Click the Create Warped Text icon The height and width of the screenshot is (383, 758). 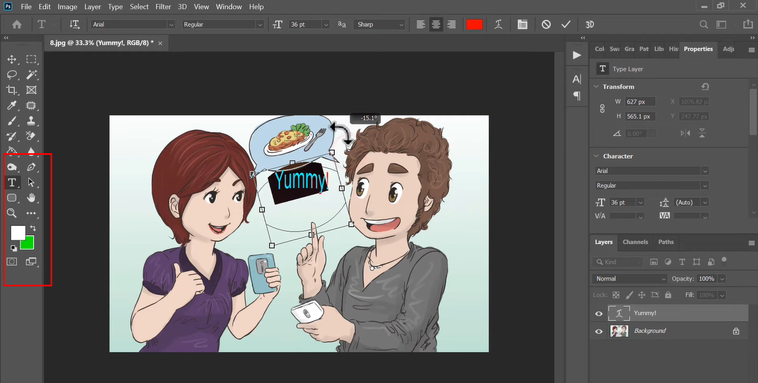coord(499,24)
